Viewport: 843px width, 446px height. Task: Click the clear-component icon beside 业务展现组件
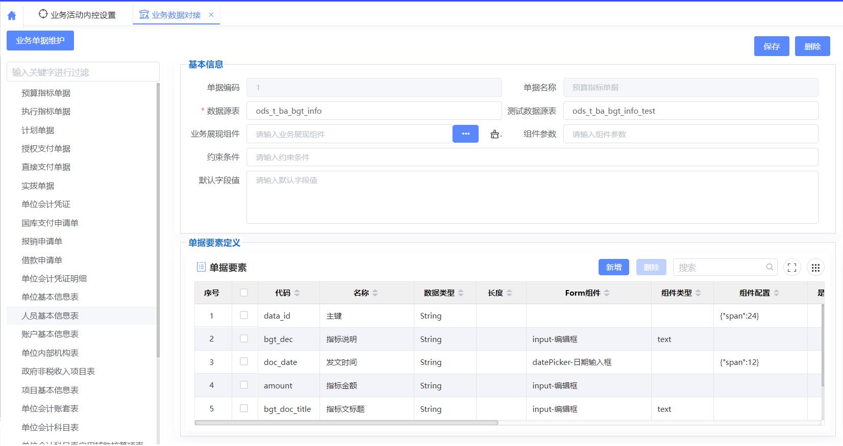[x=495, y=134]
